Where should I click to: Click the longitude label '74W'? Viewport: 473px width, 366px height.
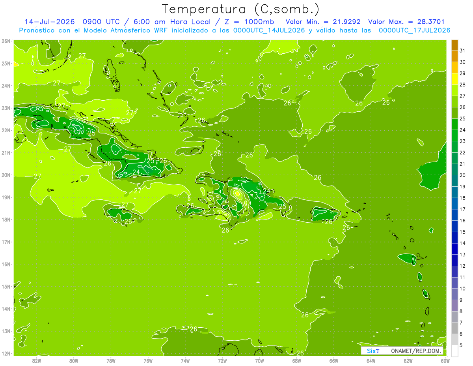pyautogui.click(x=185, y=360)
